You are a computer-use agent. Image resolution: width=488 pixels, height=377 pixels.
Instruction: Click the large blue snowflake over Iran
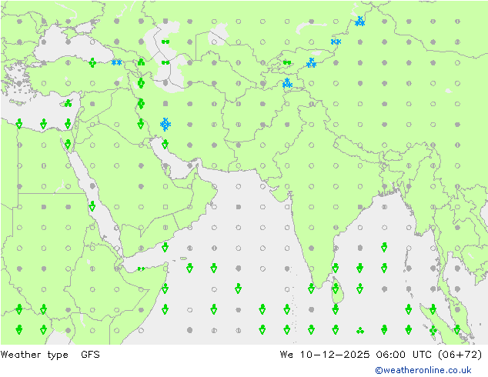(x=165, y=124)
